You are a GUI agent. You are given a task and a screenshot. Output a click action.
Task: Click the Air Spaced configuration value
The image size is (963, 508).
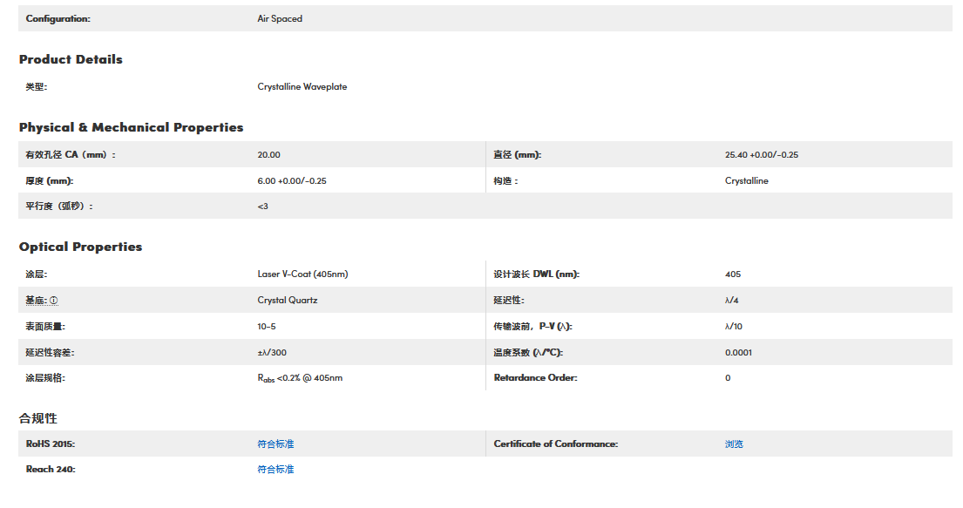point(280,19)
